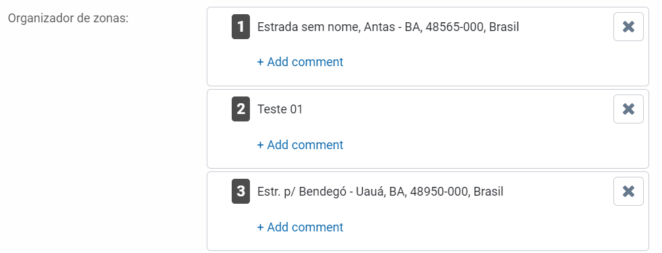Click the plus sign before third Add comment

(261, 227)
